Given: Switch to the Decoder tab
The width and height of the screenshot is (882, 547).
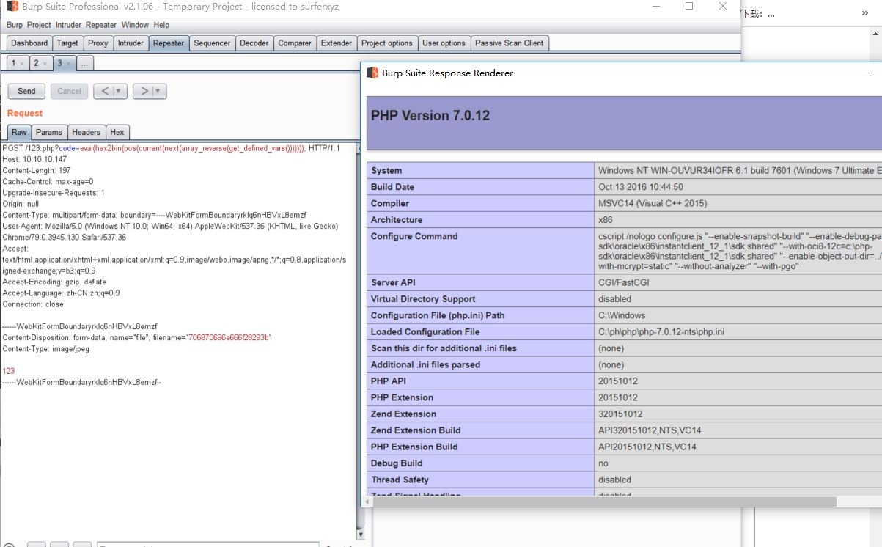Looking at the screenshot, I should click(254, 43).
